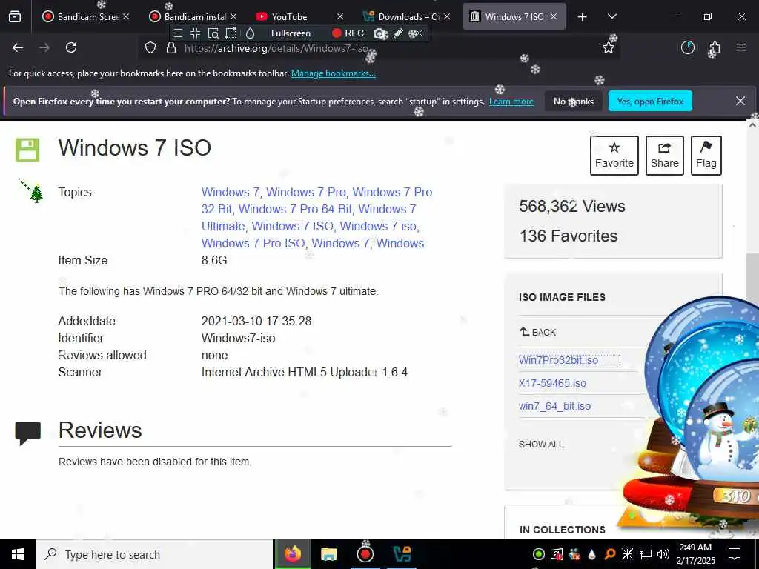
Task: Click the Fullscreen label in Bandicam bar
Action: click(x=291, y=33)
